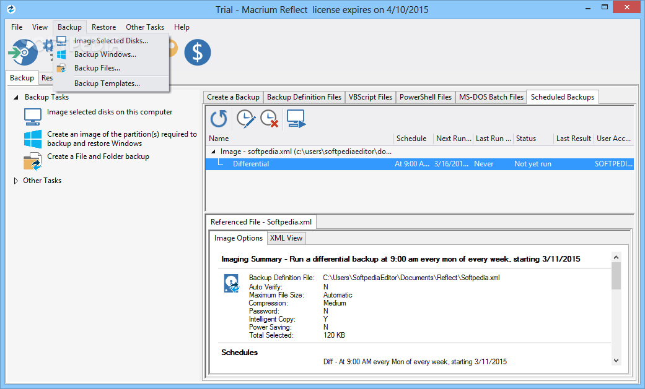
Task: Click the edit schedule clock-pencil icon
Action: point(246,119)
